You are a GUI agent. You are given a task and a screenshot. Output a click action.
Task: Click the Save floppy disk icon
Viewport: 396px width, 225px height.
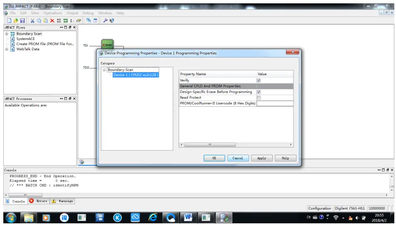point(22,20)
